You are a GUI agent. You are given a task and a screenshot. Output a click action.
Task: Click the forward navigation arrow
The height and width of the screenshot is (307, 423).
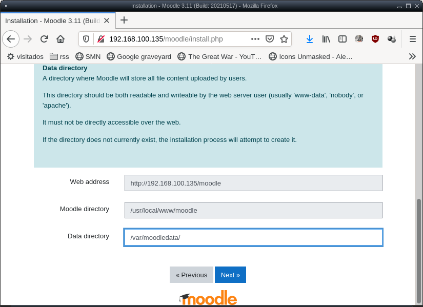28,39
